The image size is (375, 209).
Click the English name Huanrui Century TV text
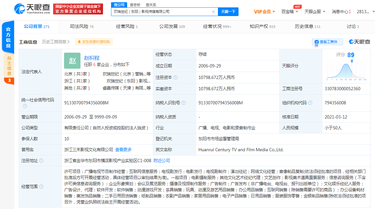coord(241,150)
